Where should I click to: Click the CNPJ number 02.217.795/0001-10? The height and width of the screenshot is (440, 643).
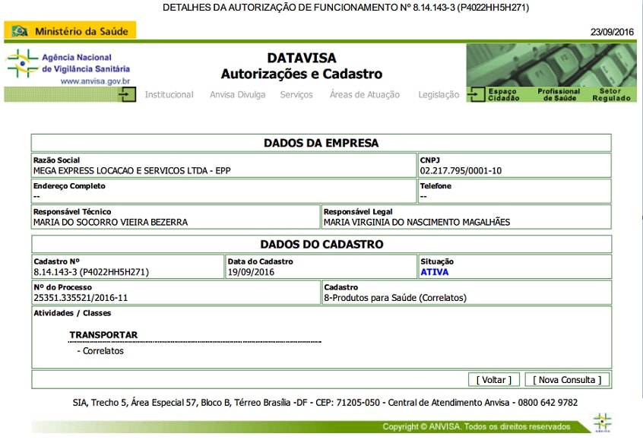coord(461,171)
